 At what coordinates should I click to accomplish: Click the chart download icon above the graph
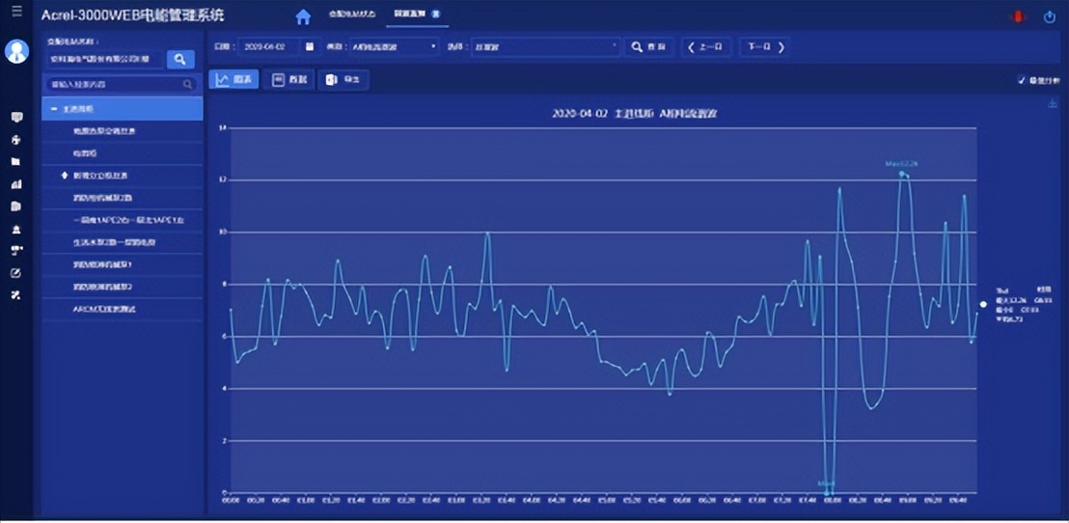(x=1053, y=104)
